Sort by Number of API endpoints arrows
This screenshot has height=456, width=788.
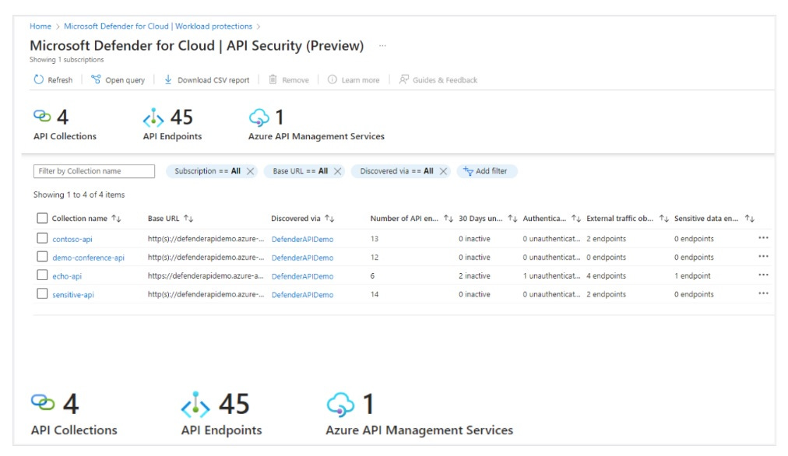449,219
